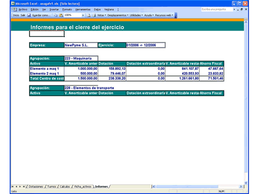Screen dimensions: 259x194
Task: Open the Ventana menu
Action: 109,10
